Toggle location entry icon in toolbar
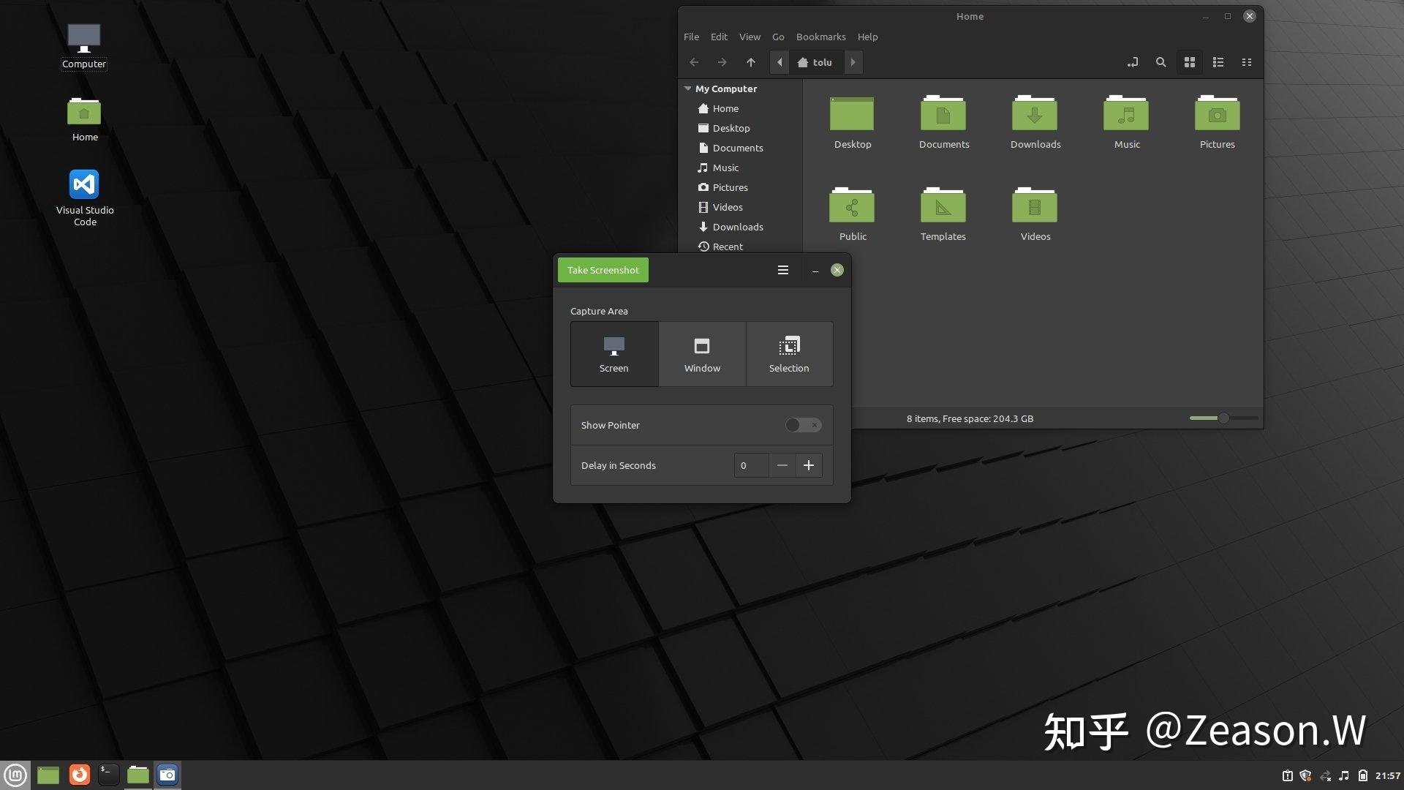Viewport: 1404px width, 790px height. 1132,62
